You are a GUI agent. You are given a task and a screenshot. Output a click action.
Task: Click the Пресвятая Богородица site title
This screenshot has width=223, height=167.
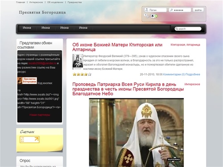click(42, 12)
